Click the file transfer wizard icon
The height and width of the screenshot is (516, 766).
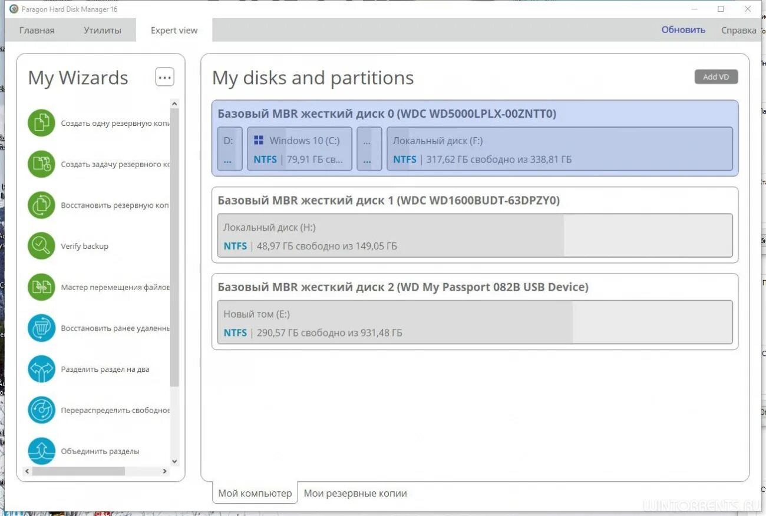pos(41,287)
